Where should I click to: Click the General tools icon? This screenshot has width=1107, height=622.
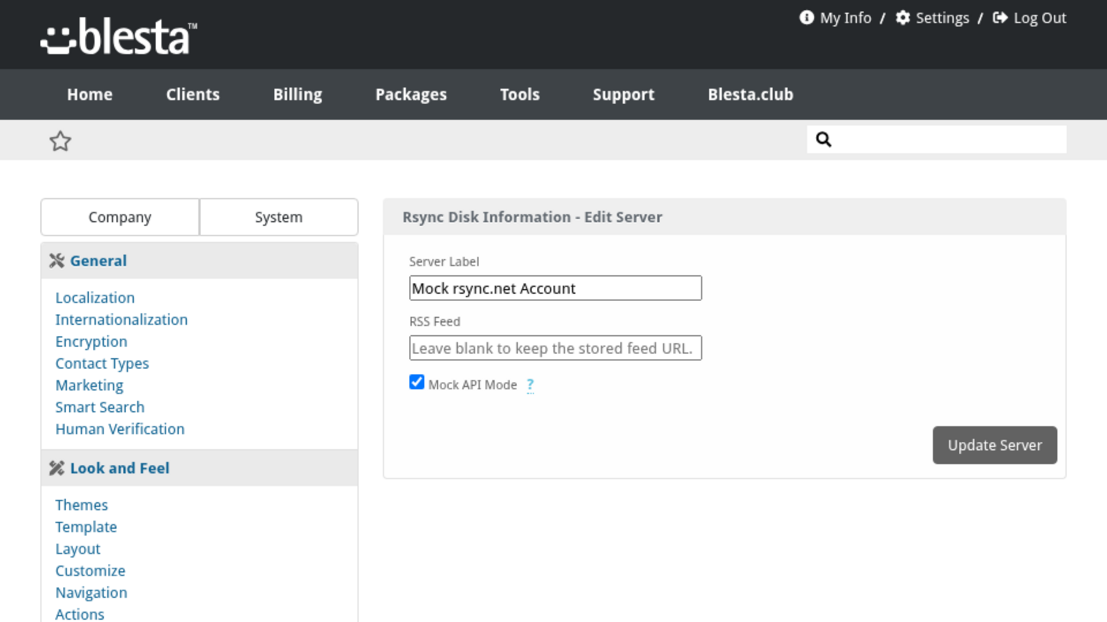57,261
